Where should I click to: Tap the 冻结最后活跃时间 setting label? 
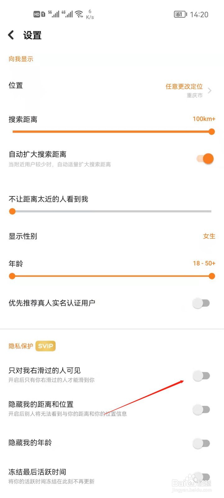pyautogui.click(x=37, y=472)
